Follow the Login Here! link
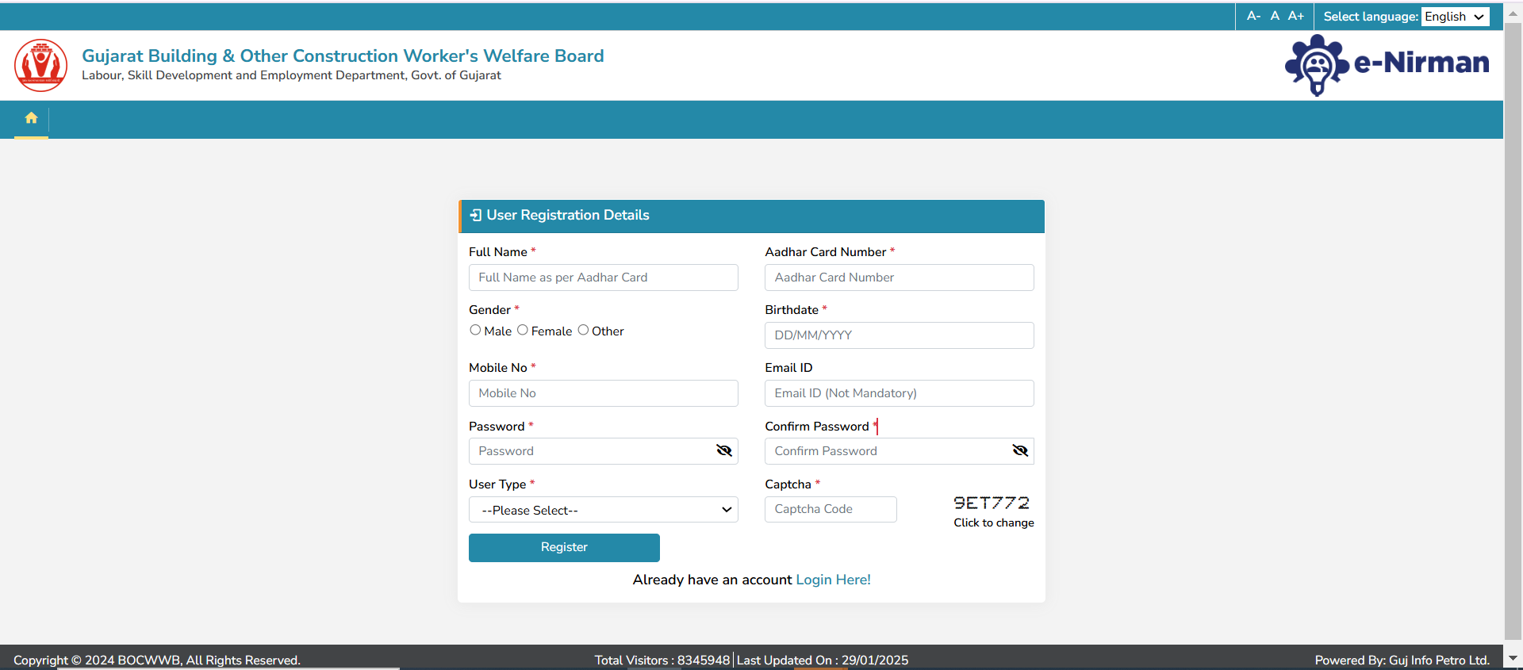1523x670 pixels. 833,580
